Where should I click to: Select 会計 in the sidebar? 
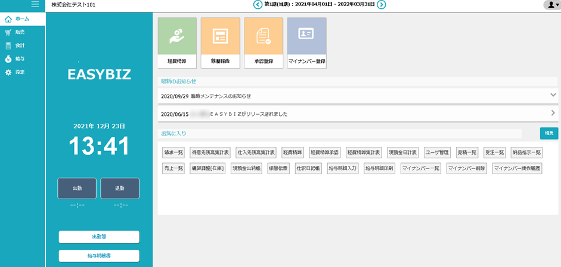(x=20, y=46)
